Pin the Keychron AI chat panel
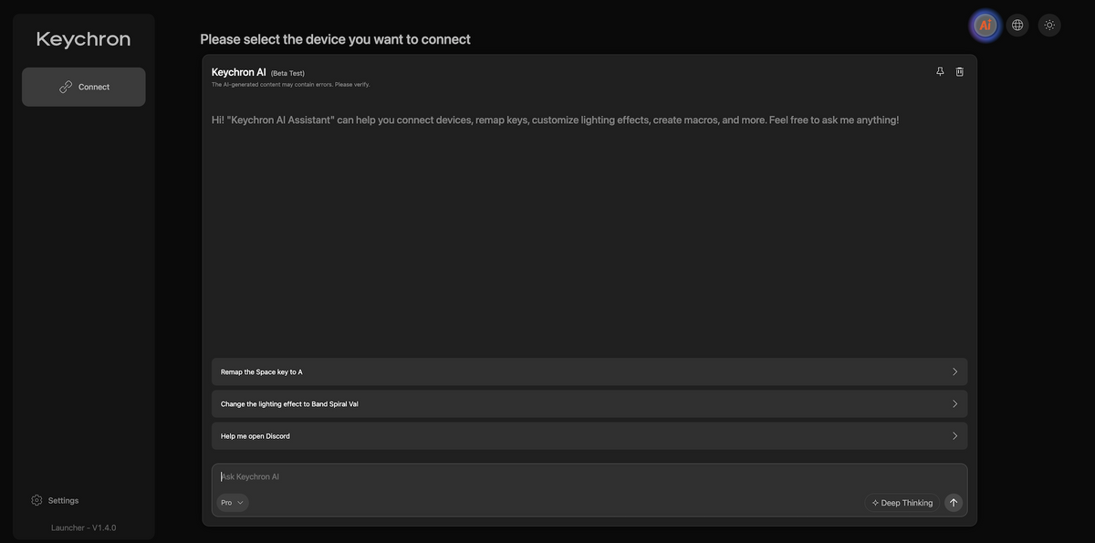 click(940, 71)
